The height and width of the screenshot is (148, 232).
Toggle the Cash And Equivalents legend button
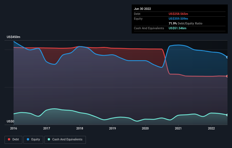pyautogui.click(x=65, y=140)
